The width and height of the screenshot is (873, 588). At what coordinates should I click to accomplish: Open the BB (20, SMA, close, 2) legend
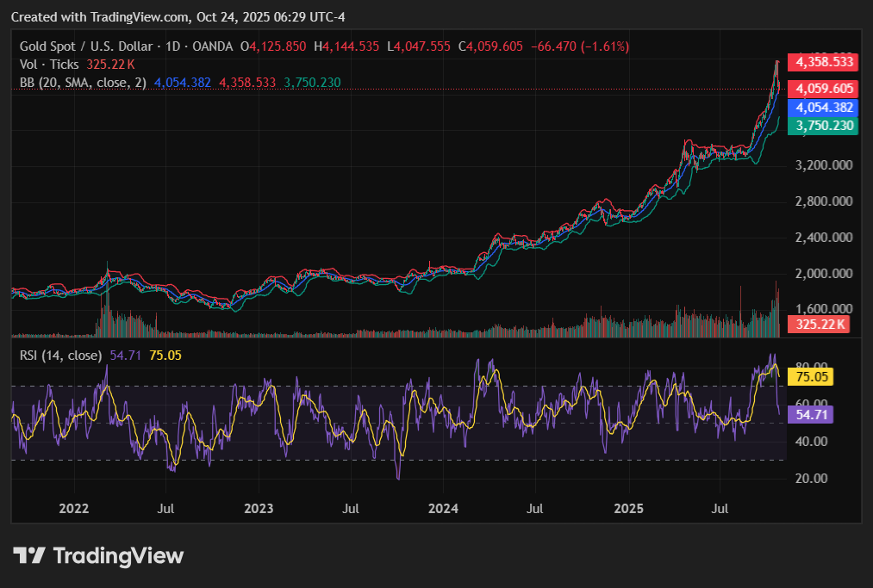click(x=84, y=83)
